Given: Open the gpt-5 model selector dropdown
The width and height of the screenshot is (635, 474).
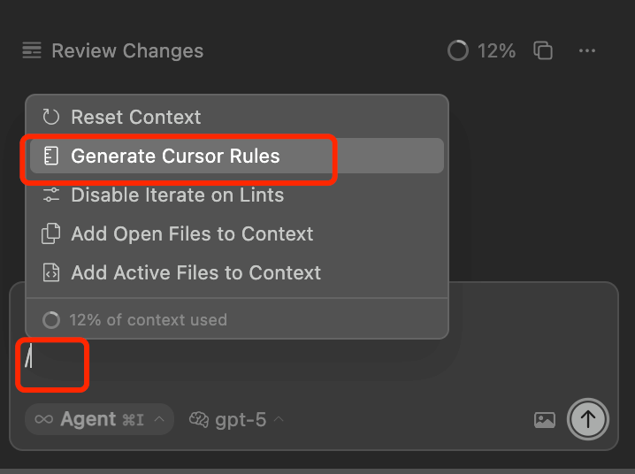Looking at the screenshot, I should point(237,420).
